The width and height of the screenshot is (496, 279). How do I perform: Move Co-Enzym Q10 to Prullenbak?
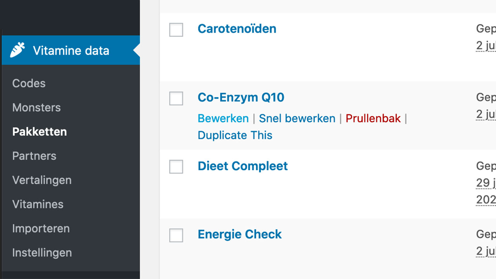[373, 119]
